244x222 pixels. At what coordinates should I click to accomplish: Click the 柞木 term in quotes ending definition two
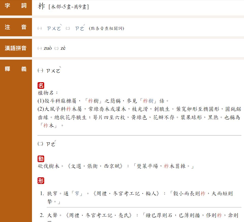tap(49, 125)
